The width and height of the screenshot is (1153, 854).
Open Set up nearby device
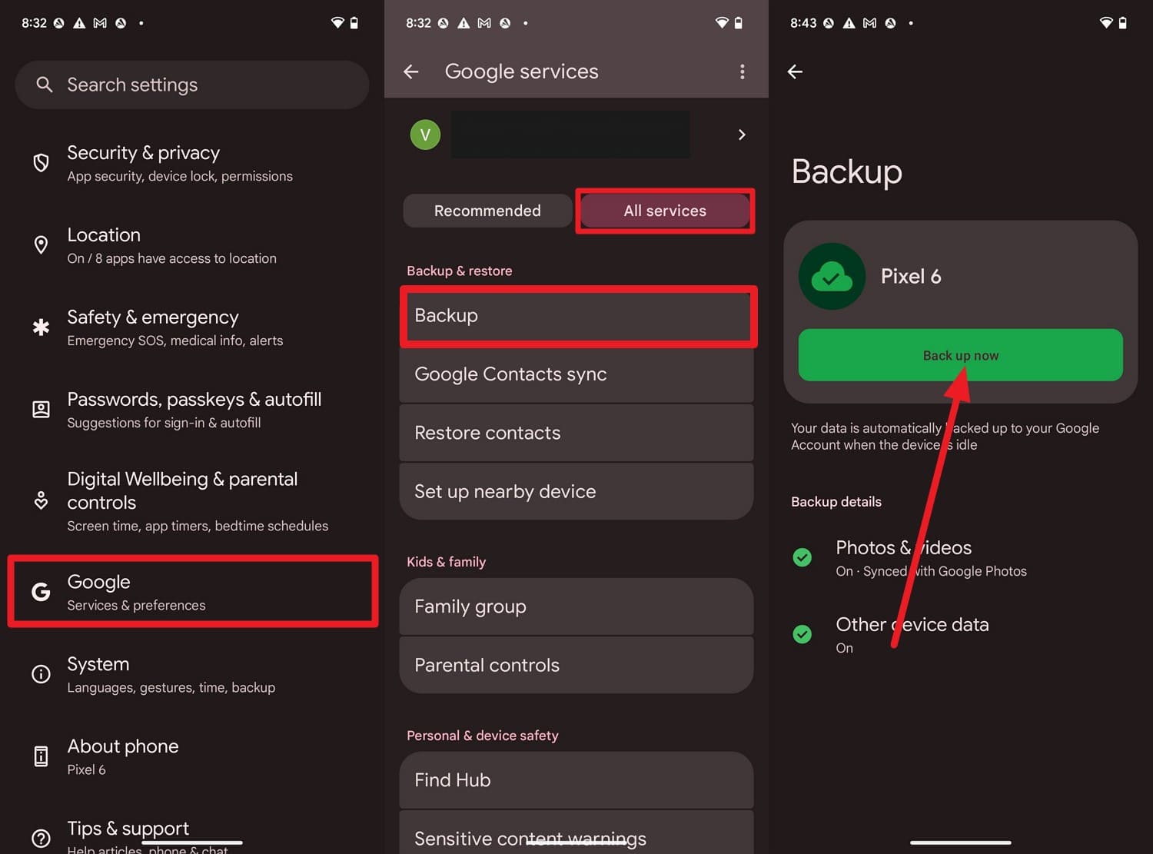[x=576, y=491]
